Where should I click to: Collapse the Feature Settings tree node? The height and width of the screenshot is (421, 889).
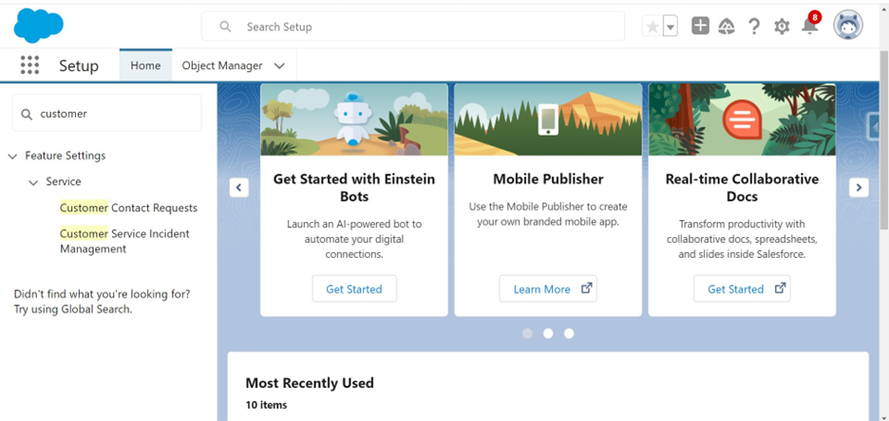12,156
